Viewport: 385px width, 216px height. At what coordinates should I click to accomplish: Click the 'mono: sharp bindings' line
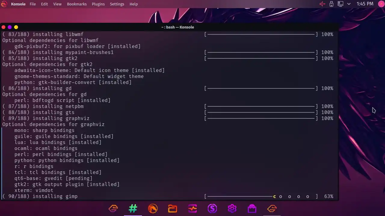pyautogui.click(x=45, y=130)
